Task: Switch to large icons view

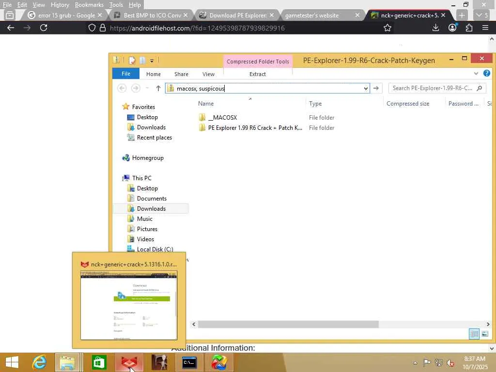Action: 484,334
